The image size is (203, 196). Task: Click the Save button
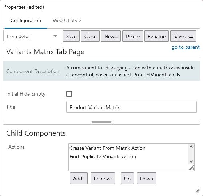point(71,36)
